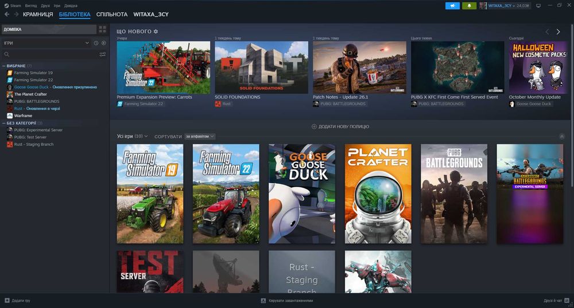Open the sort 'за алфавітом' dropdown
574x308 pixels.
point(200,136)
